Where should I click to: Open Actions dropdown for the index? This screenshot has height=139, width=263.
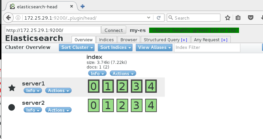point(123,73)
